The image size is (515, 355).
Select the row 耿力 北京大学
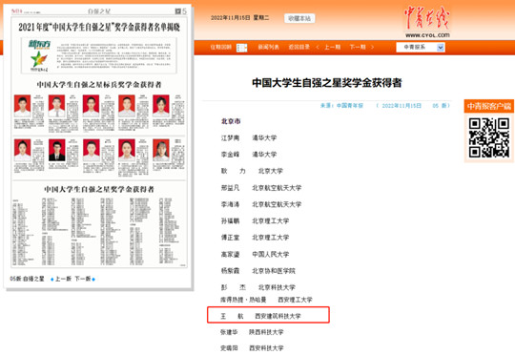(x=252, y=171)
